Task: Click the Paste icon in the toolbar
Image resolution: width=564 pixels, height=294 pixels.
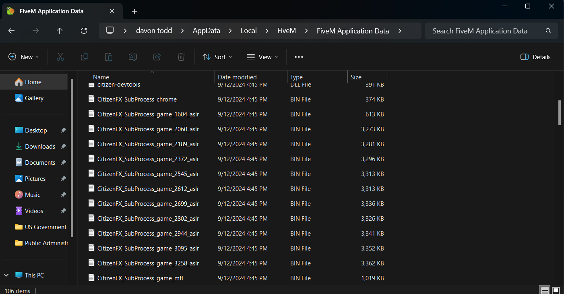Action: pyautogui.click(x=108, y=57)
